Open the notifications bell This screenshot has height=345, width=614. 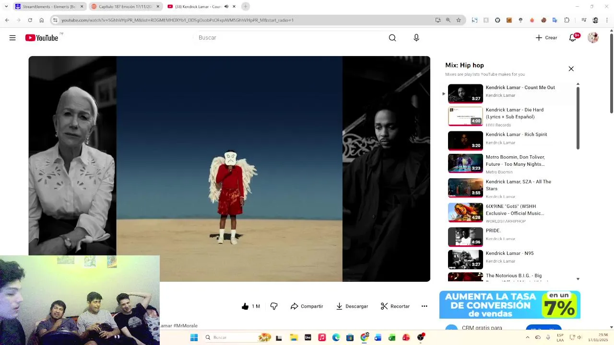(573, 38)
